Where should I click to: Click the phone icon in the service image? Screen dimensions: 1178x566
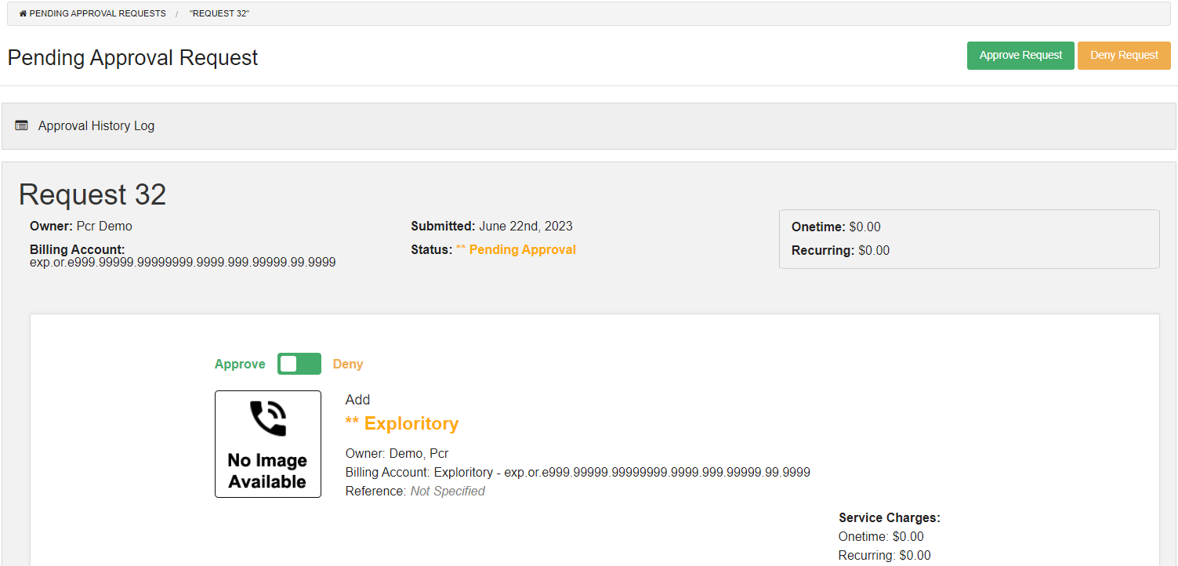tap(268, 419)
